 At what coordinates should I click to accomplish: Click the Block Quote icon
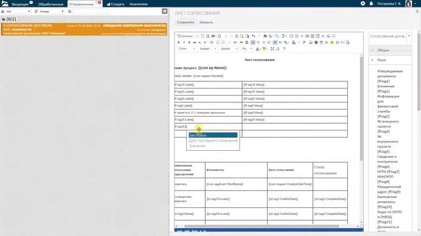[241, 42]
